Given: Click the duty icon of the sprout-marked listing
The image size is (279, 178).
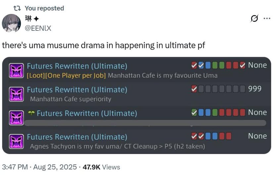Looking at the screenshot, I should click(x=16, y=118).
